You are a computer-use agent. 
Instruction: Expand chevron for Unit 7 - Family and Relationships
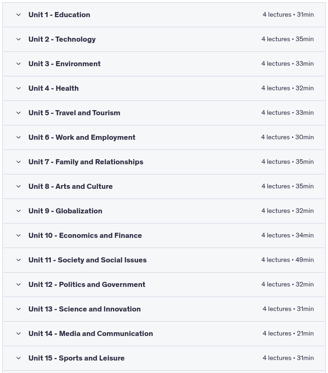pyautogui.click(x=18, y=162)
